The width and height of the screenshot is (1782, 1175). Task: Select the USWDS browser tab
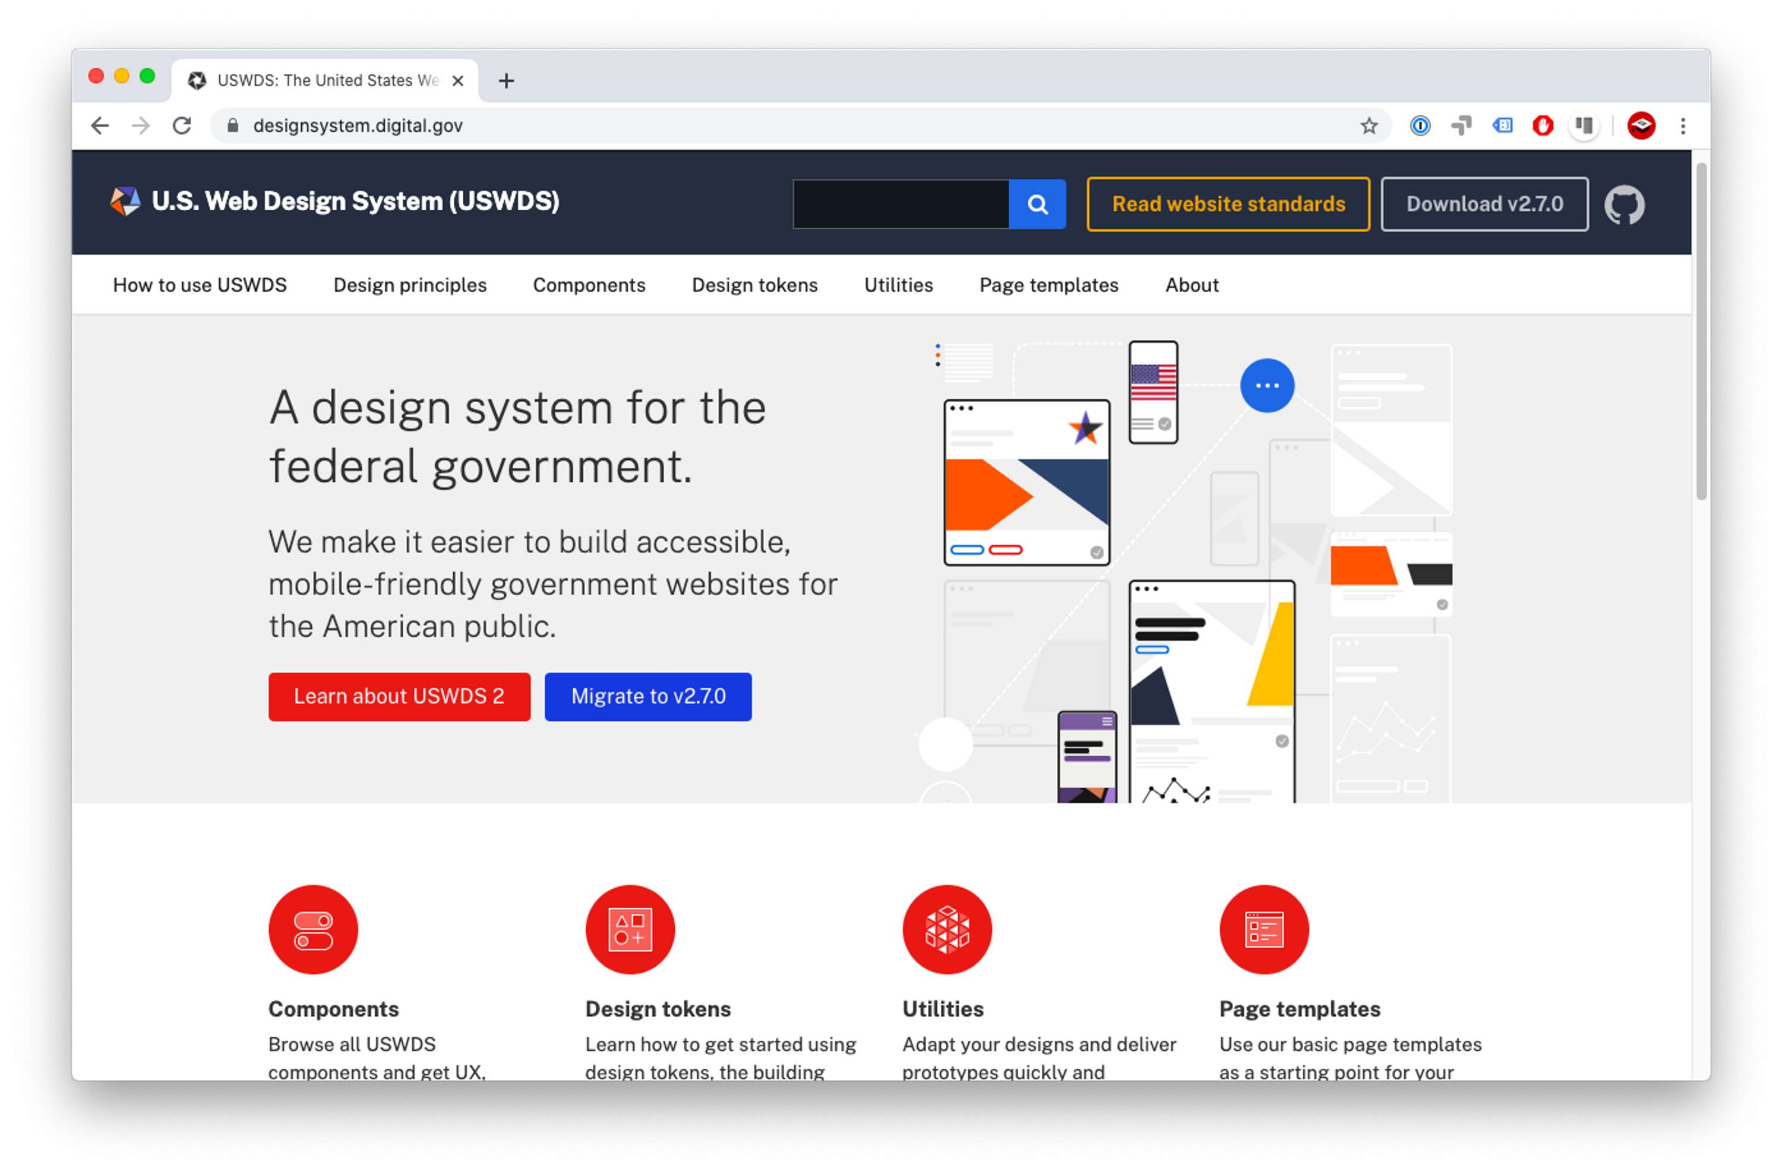[324, 80]
